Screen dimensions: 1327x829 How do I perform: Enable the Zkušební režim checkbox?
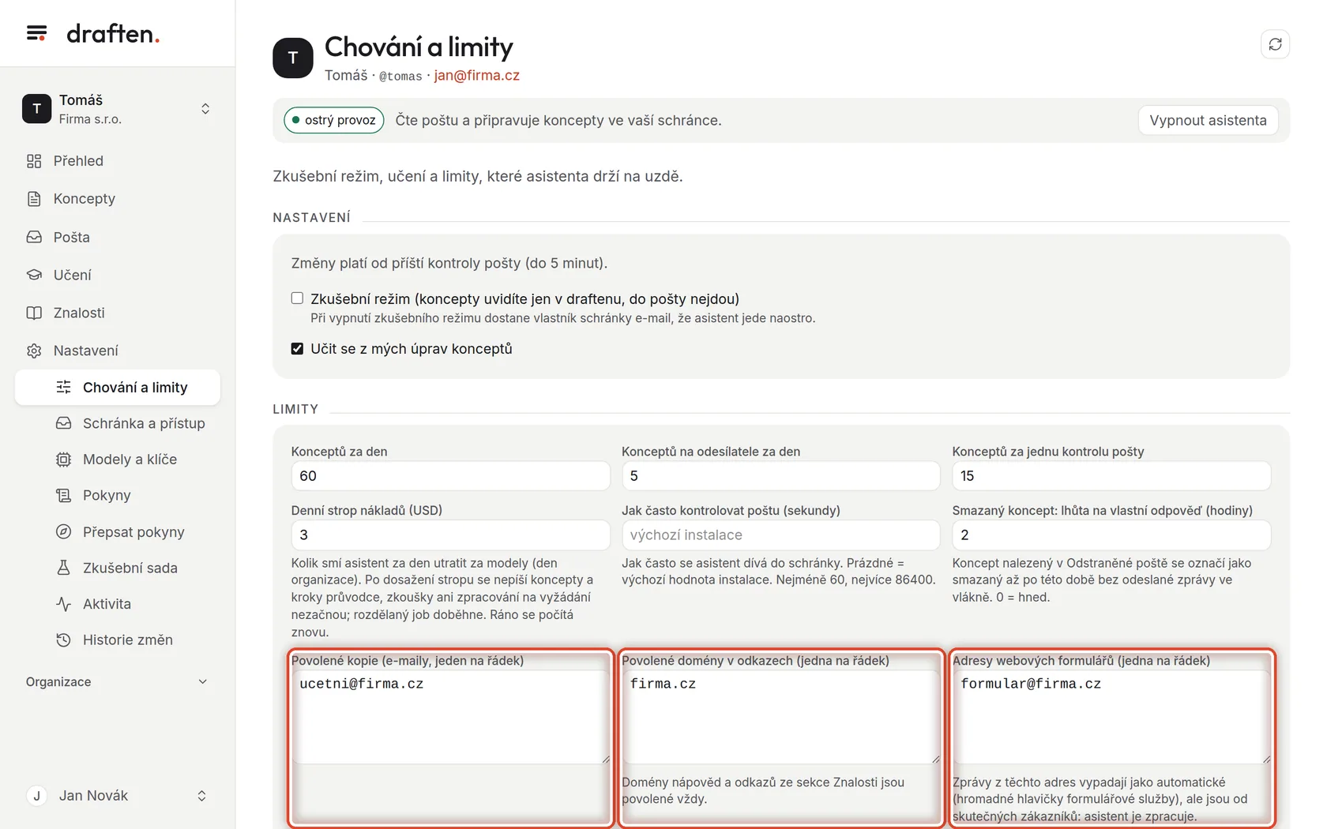click(297, 298)
